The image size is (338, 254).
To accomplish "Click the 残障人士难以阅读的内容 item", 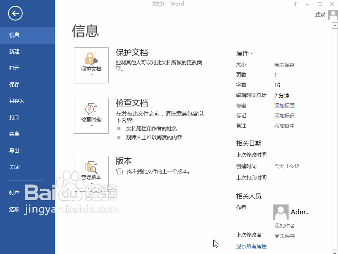I will (154, 138).
